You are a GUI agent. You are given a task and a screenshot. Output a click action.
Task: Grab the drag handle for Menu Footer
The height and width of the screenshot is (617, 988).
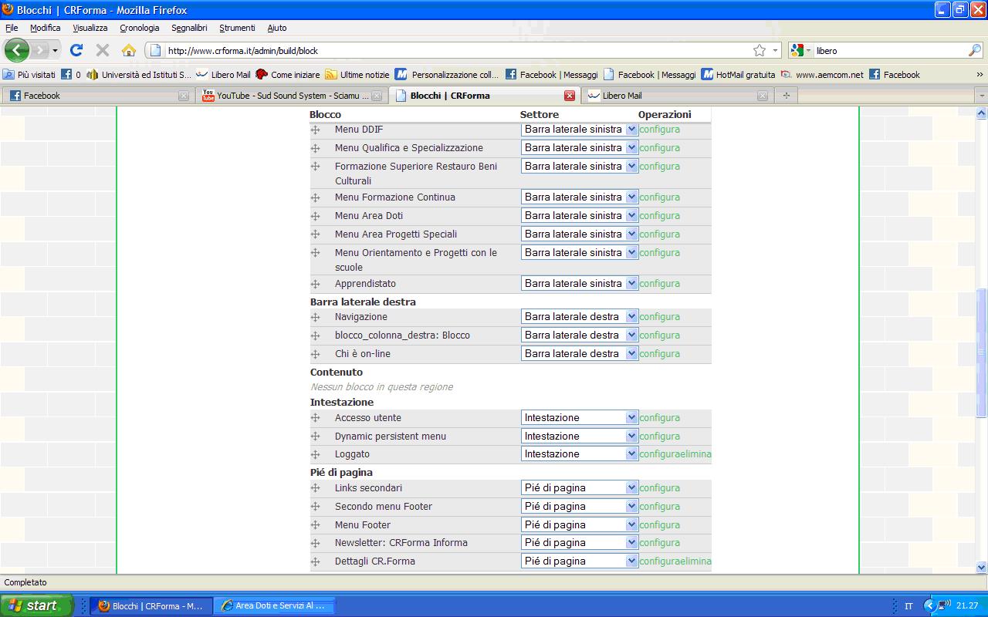point(315,525)
